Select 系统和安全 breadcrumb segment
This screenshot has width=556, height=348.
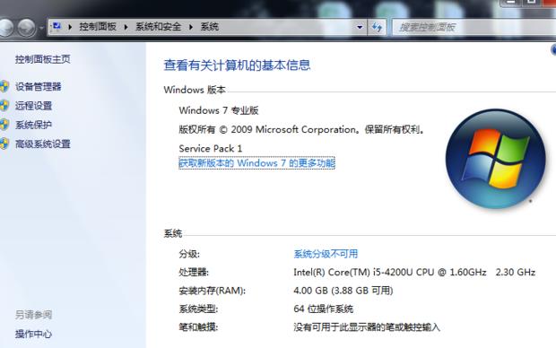tap(158, 27)
